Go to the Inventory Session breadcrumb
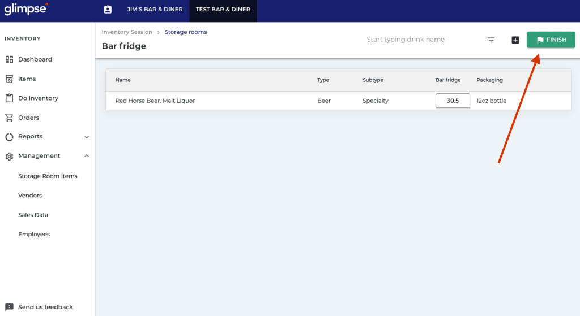580x316 pixels. click(x=127, y=32)
